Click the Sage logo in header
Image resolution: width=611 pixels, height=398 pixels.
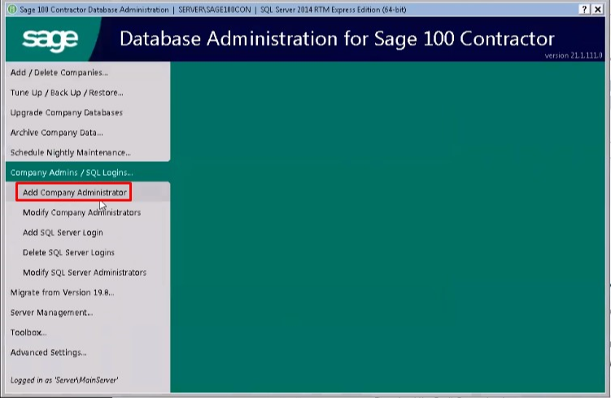(x=50, y=39)
